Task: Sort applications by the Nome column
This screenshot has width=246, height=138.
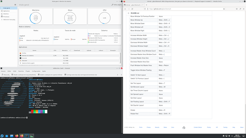Action: [x=34, y=51]
